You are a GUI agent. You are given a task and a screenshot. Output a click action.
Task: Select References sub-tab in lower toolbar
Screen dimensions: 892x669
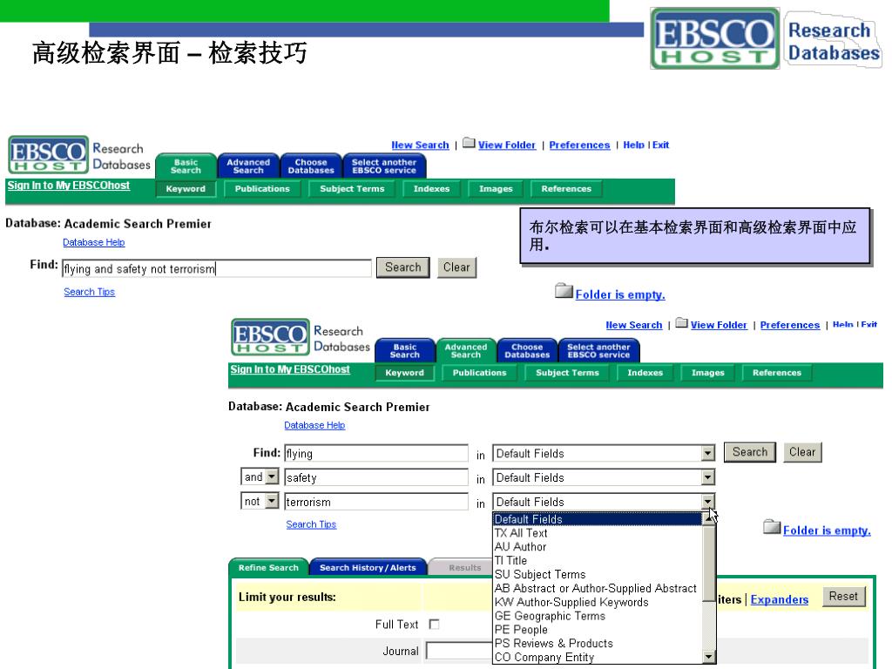click(x=776, y=373)
